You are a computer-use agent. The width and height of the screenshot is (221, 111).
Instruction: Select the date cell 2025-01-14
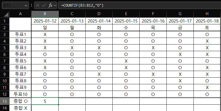[x=99, y=21]
